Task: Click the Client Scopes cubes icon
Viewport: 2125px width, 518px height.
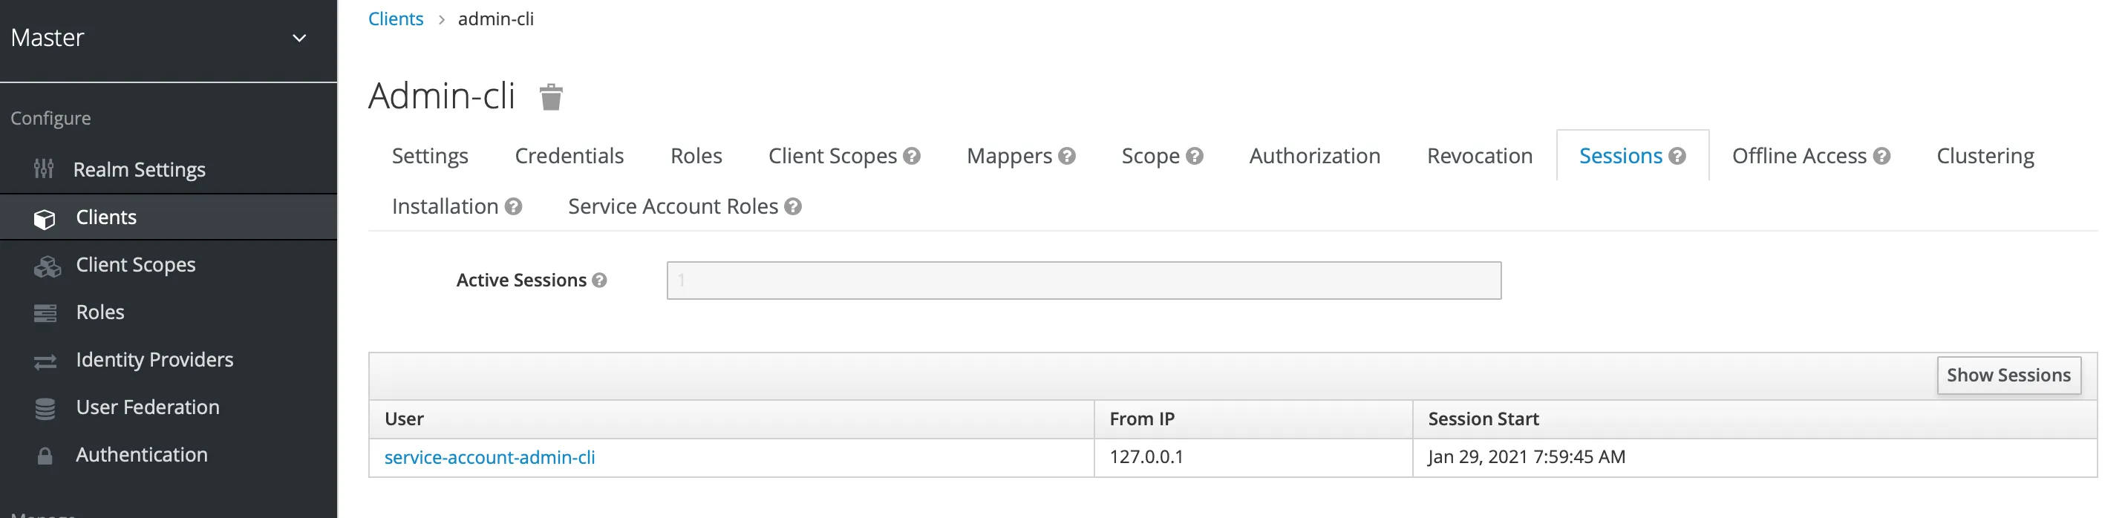Action: [x=47, y=266]
